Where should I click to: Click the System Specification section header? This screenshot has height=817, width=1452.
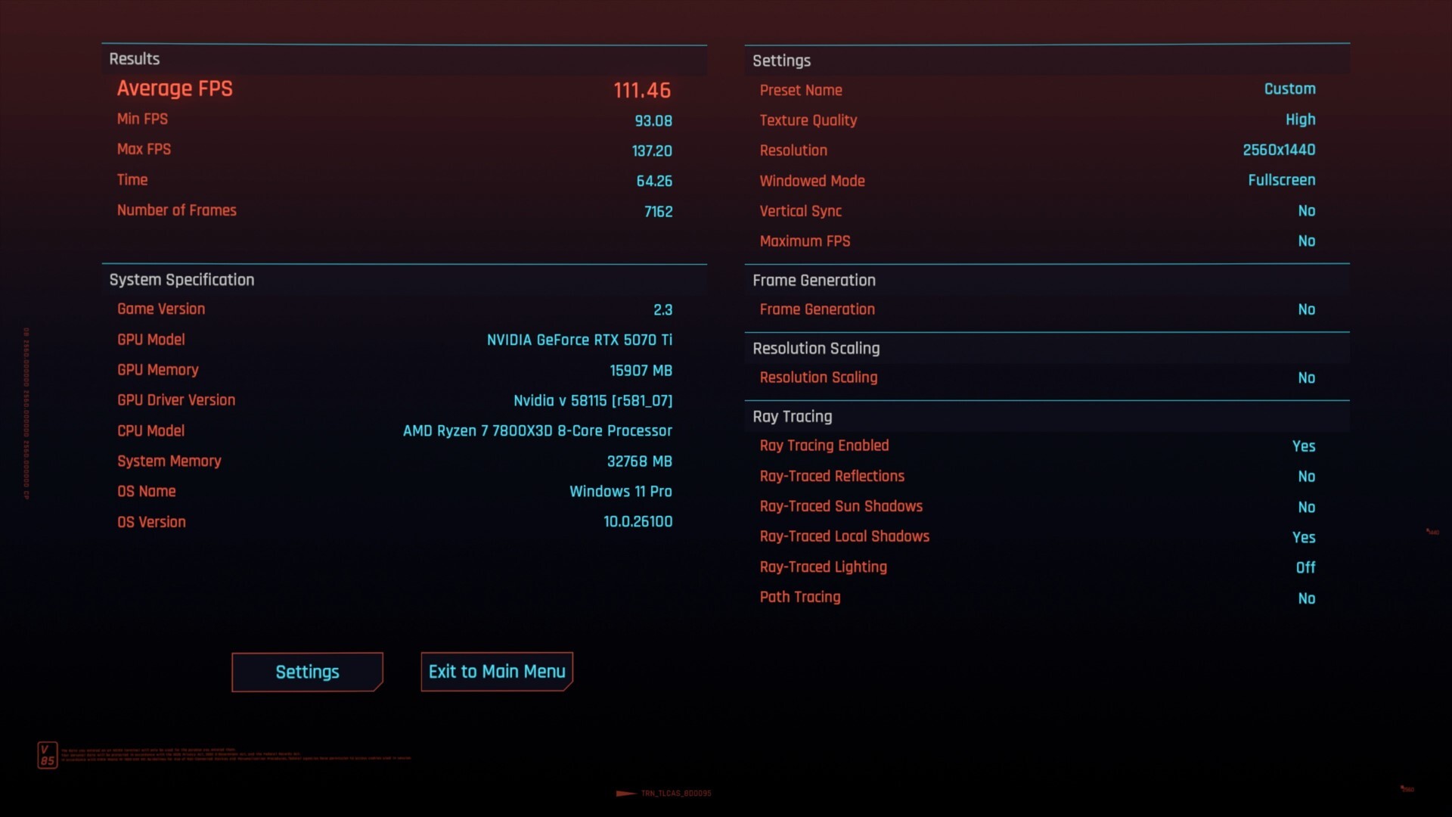181,280
